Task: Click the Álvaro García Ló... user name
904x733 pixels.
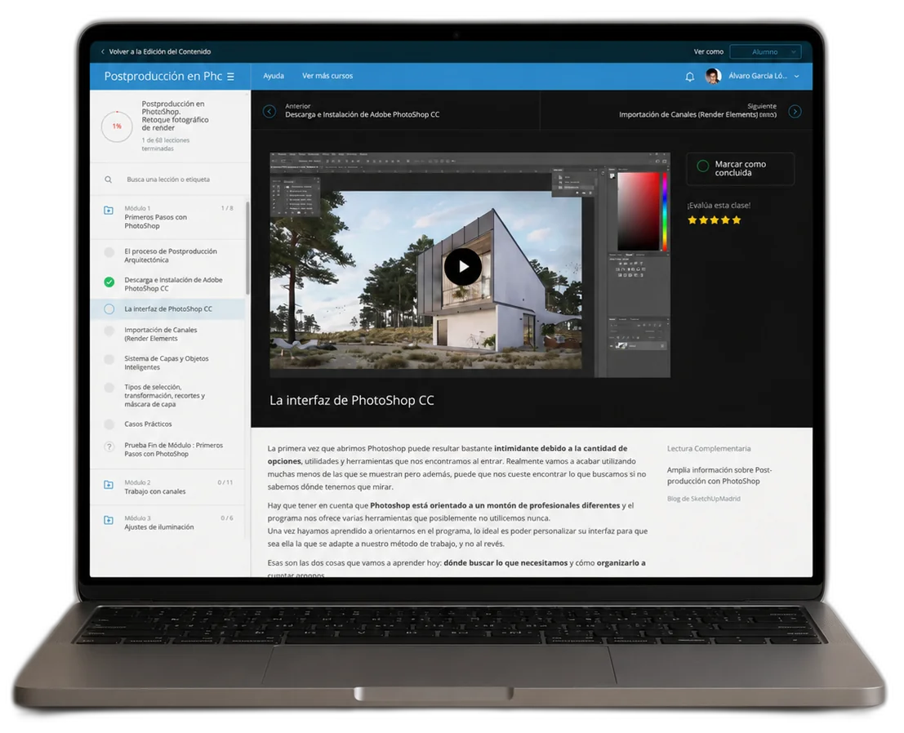Action: coord(758,76)
